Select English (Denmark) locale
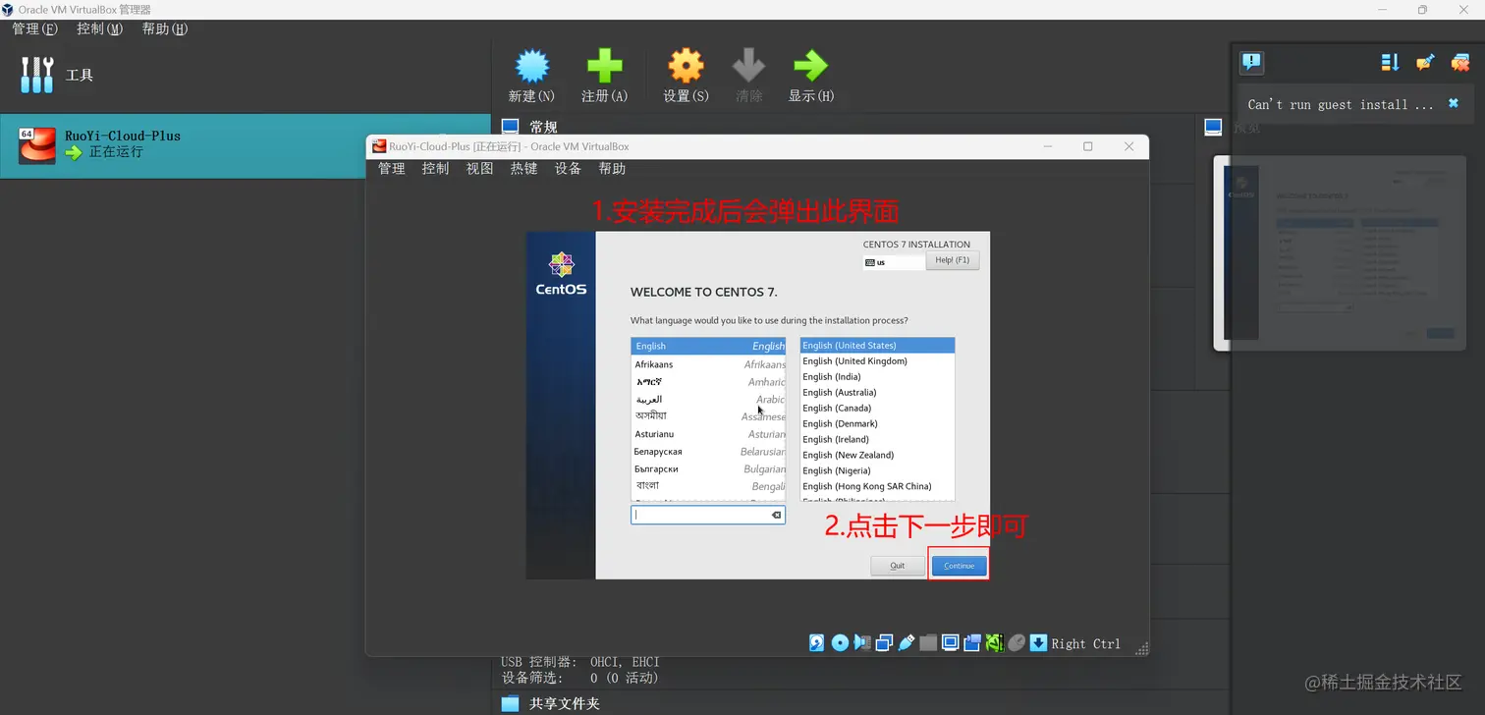The image size is (1485, 715). [x=877, y=424]
